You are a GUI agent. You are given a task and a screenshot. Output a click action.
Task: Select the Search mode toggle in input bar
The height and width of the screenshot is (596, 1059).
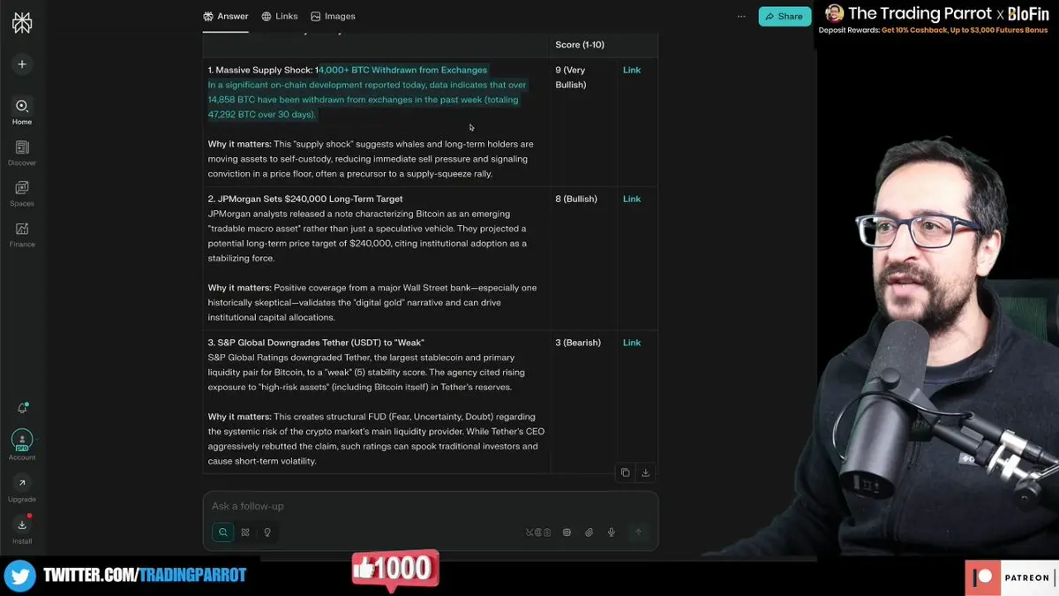tap(222, 532)
